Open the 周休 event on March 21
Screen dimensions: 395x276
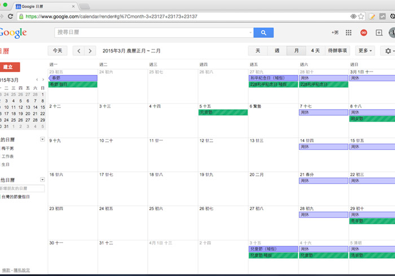pyautogui.click(x=323, y=181)
